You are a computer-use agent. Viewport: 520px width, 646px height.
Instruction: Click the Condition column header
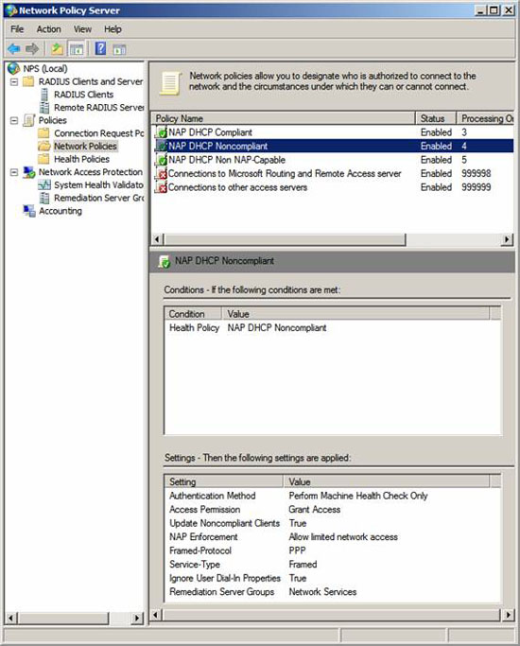point(193,314)
